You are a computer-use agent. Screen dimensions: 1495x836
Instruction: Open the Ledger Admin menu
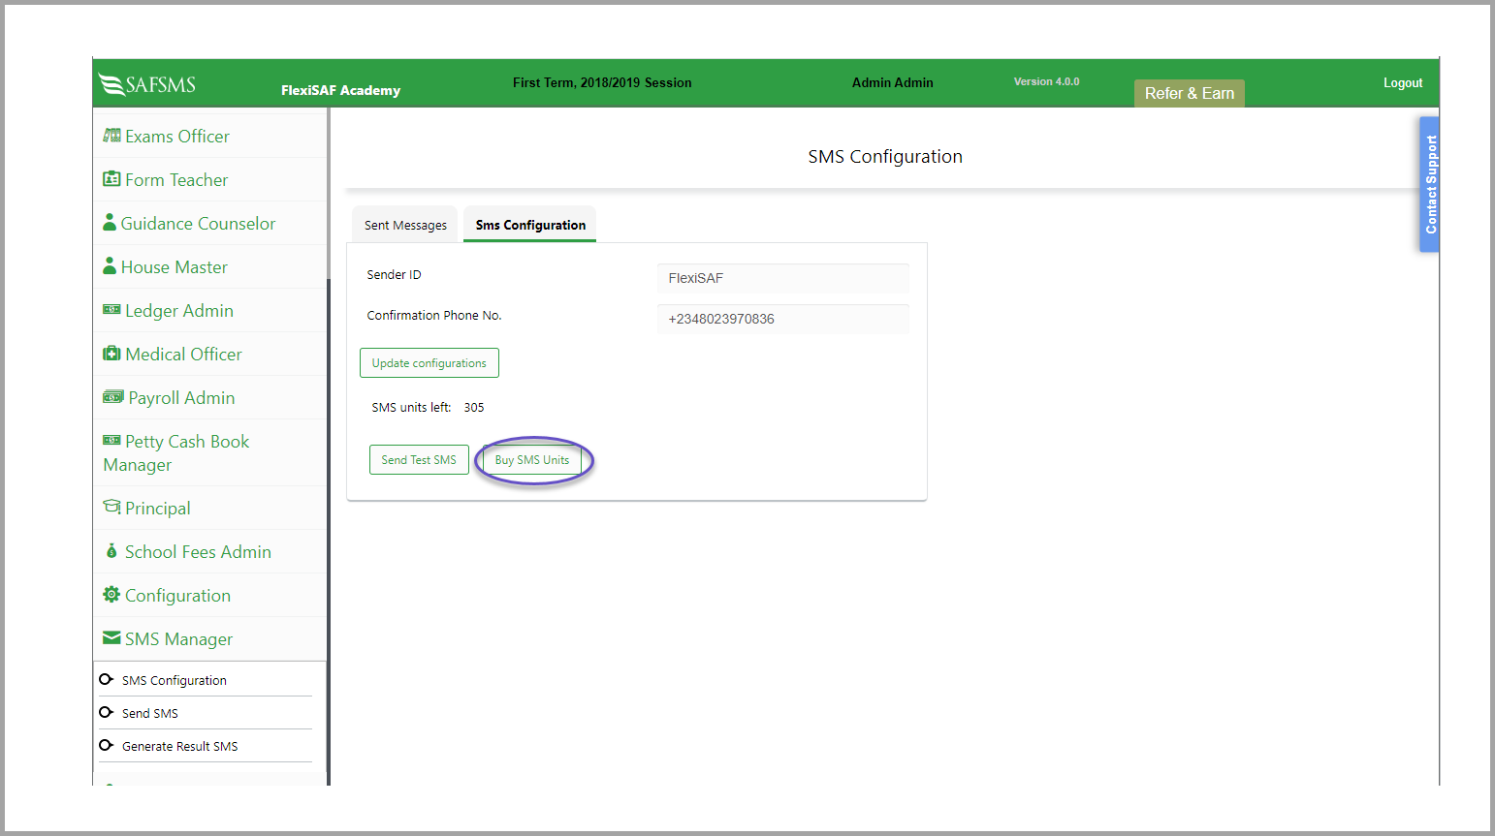point(210,311)
